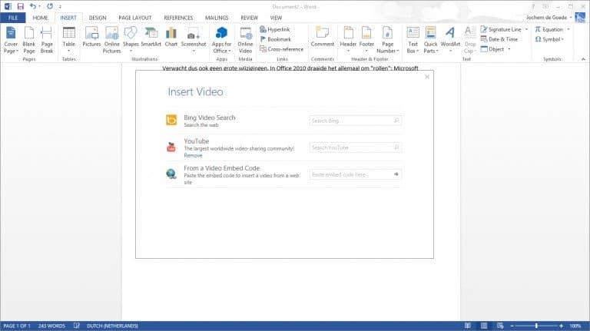The width and height of the screenshot is (590, 331).
Task: Switch to the PAGE LAYOUT tab
Action: (135, 18)
